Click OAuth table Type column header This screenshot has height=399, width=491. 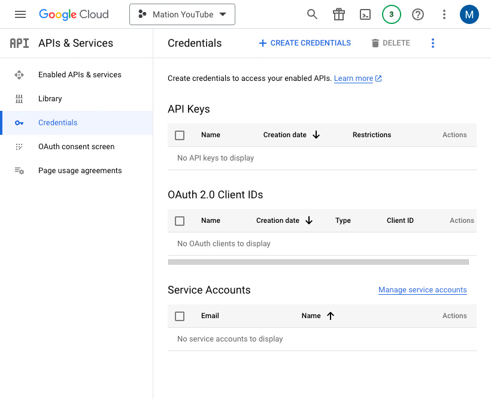343,221
